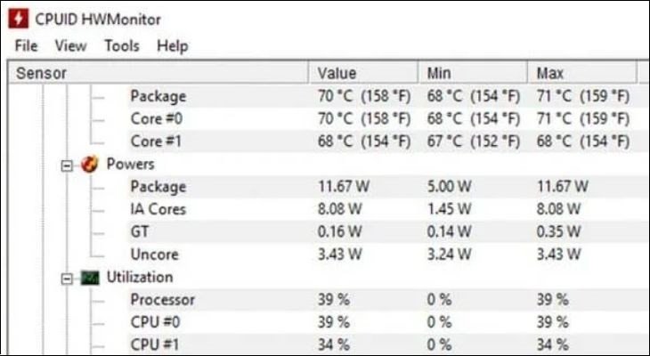Collapse the Utilization tree node
This screenshot has height=356, width=650.
67,278
